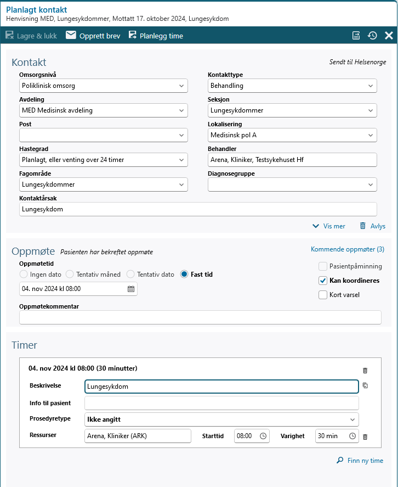Click the Finn ny time link
This screenshot has height=487, width=398.
(x=360, y=461)
